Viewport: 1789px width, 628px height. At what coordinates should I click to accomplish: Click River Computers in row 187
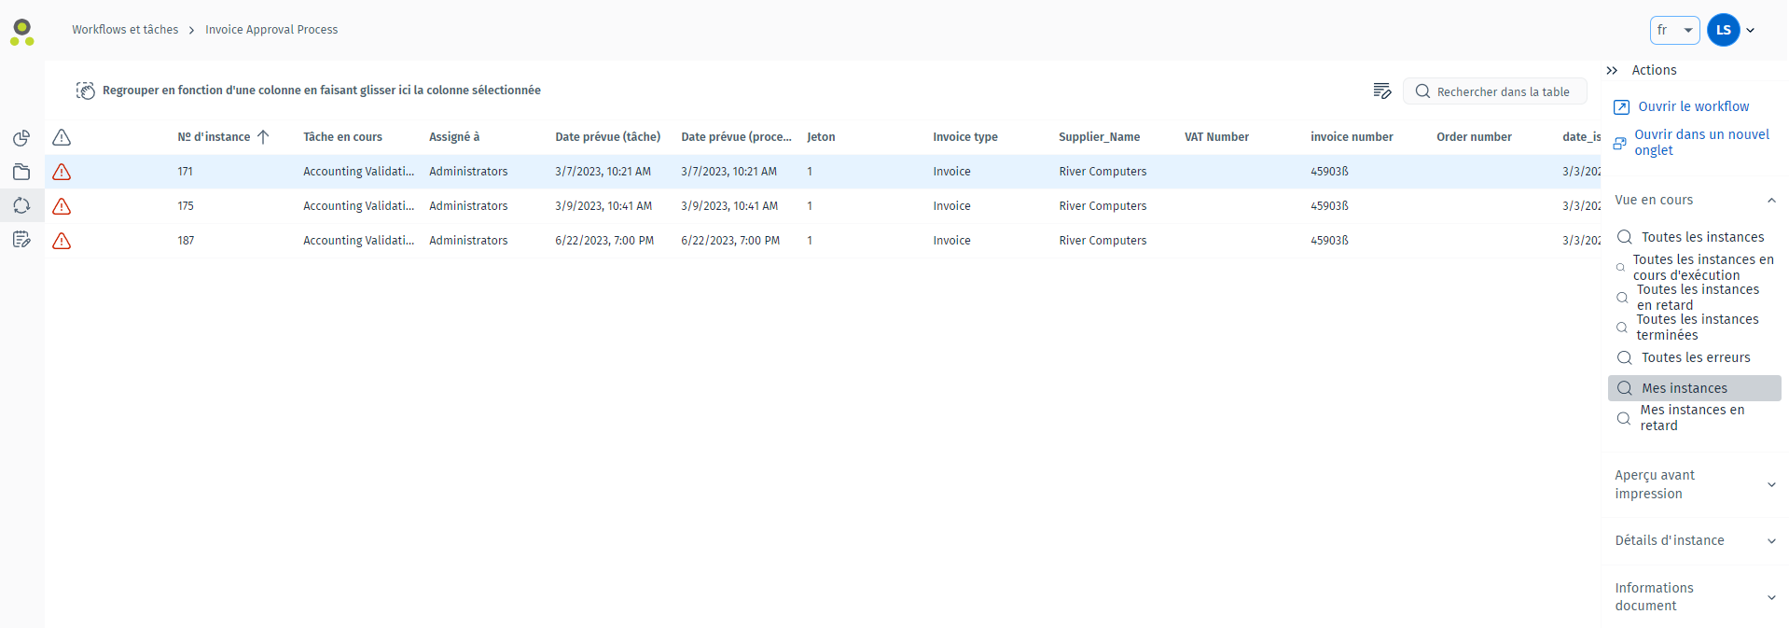pos(1103,241)
